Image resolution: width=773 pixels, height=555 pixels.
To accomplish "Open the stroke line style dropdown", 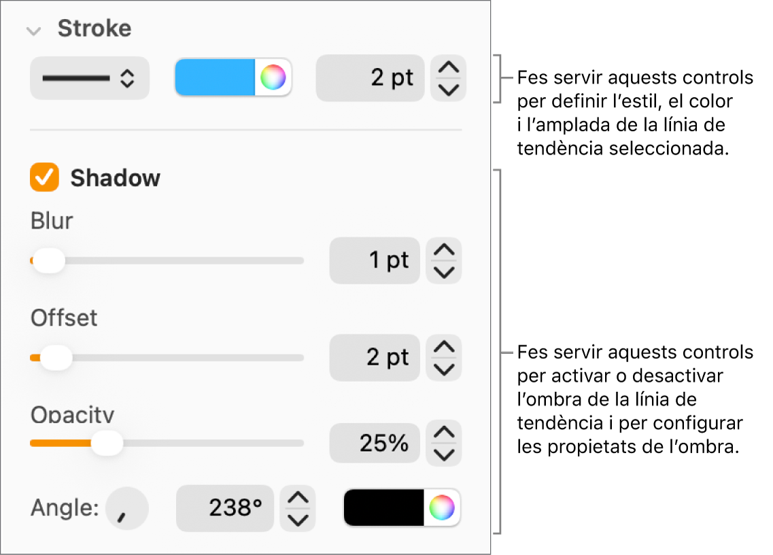I will [89, 78].
